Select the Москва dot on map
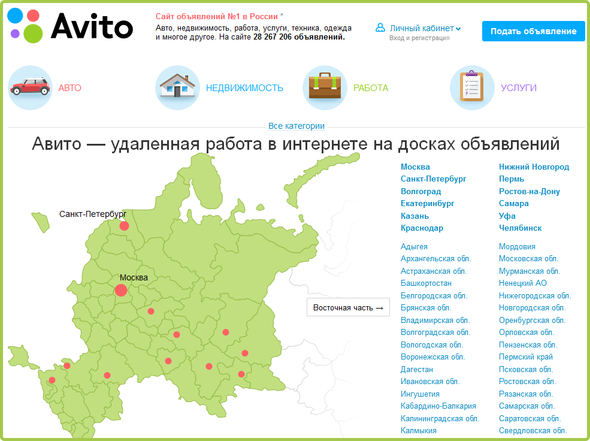This screenshot has width=590, height=441. [121, 290]
